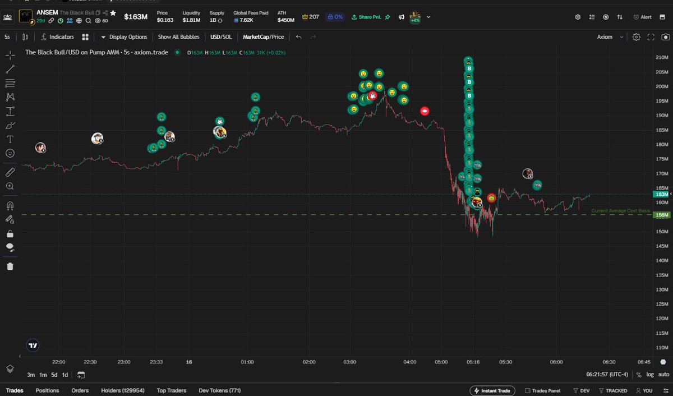Viewport: 673px width, 396px height.
Task: Lock all drawing tools
Action: click(10, 234)
